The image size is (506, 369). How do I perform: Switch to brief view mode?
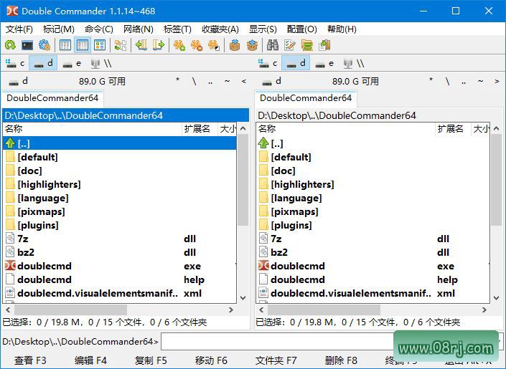(65, 45)
